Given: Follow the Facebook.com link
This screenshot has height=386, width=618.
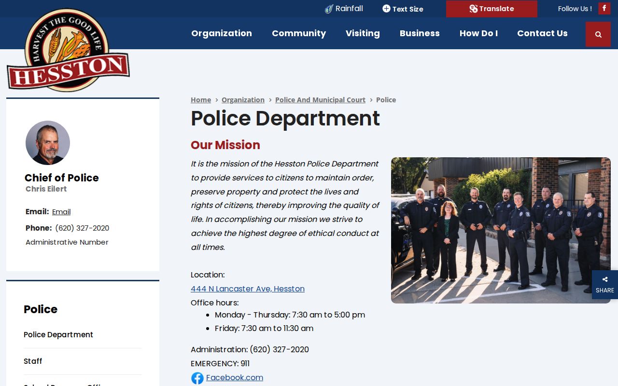Looking at the screenshot, I should [235, 377].
